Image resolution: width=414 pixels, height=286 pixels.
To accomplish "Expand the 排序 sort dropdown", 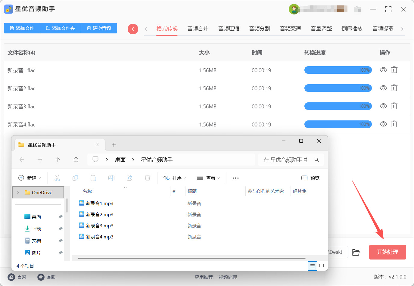I will pyautogui.click(x=175, y=178).
